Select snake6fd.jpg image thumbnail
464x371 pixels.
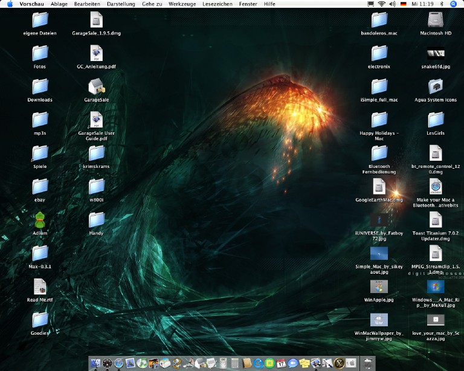click(435, 53)
